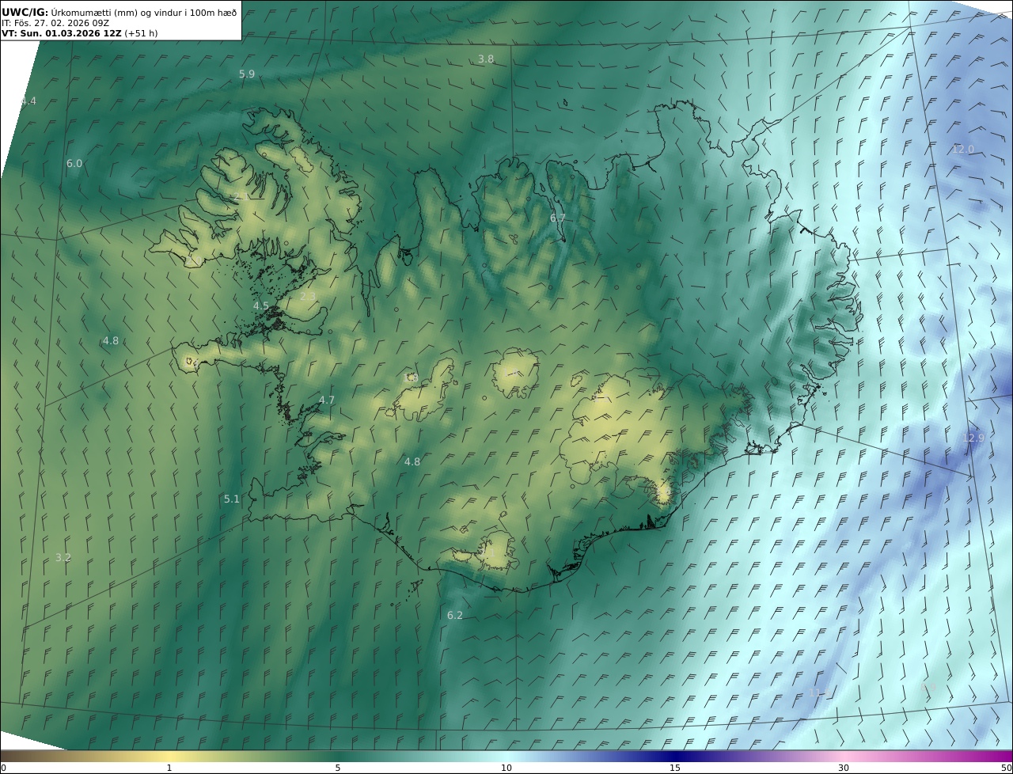The image size is (1013, 774).
Task: Click the 'IT: Fös. 27. 02. 2026 09Z' line
Action: pos(55,23)
